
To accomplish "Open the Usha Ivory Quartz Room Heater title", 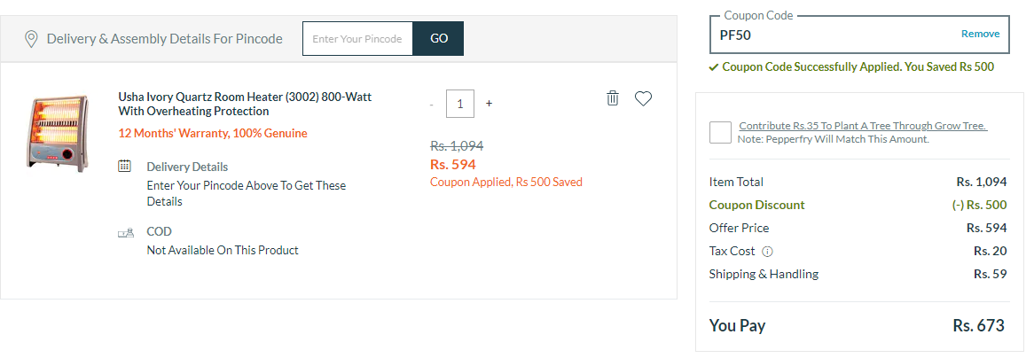I will pyautogui.click(x=245, y=105).
